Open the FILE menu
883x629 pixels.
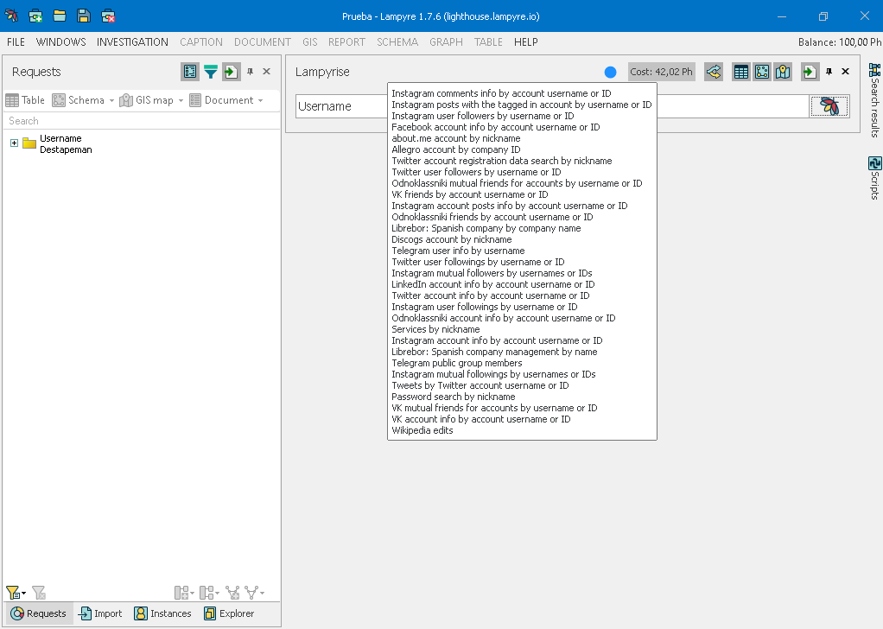point(16,42)
